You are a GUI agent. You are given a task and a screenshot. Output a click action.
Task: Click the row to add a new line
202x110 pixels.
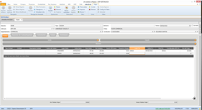pyautogui.click(x=99, y=56)
